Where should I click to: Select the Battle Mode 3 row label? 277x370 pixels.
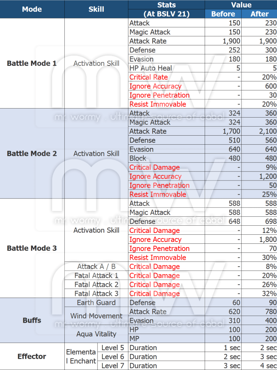(x=32, y=248)
